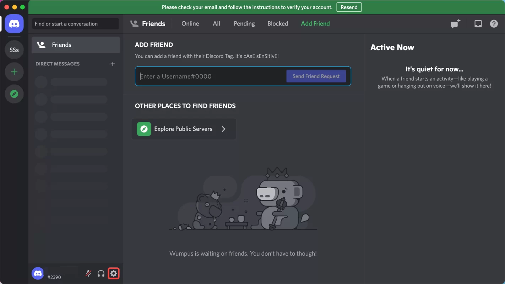505x284 pixels.
Task: Add a server with plus icon
Action: [14, 72]
